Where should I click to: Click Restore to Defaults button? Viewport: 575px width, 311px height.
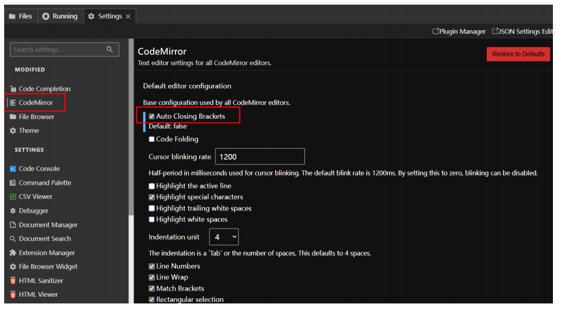tap(518, 54)
